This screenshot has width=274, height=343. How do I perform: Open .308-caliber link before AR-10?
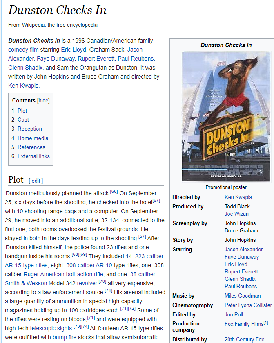tap(80, 265)
